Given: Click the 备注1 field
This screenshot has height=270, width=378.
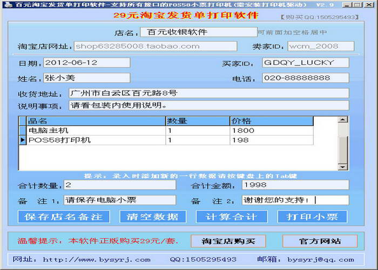Looking at the screenshot, I should (x=120, y=200).
